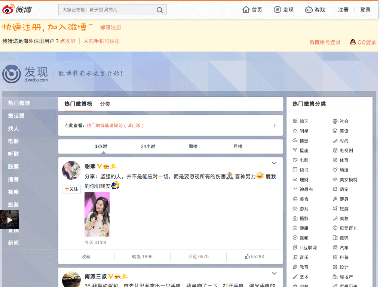Click 收藏 on 谢娜's post
Screen dimensions: 383x287
86,257
